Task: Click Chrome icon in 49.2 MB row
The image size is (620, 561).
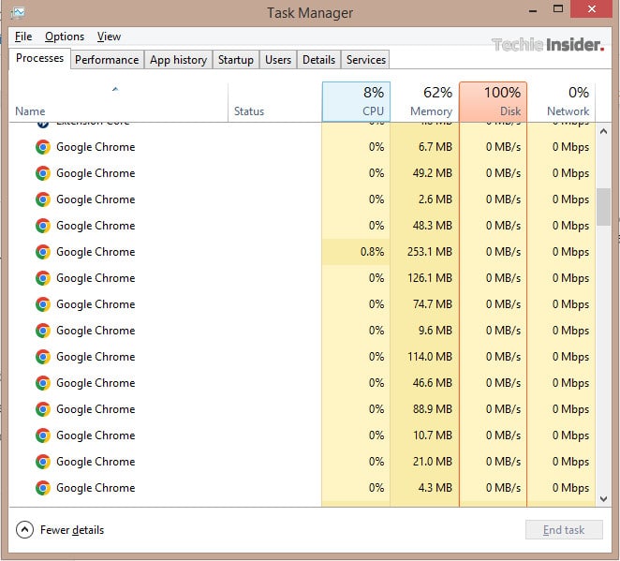Action: [42, 173]
